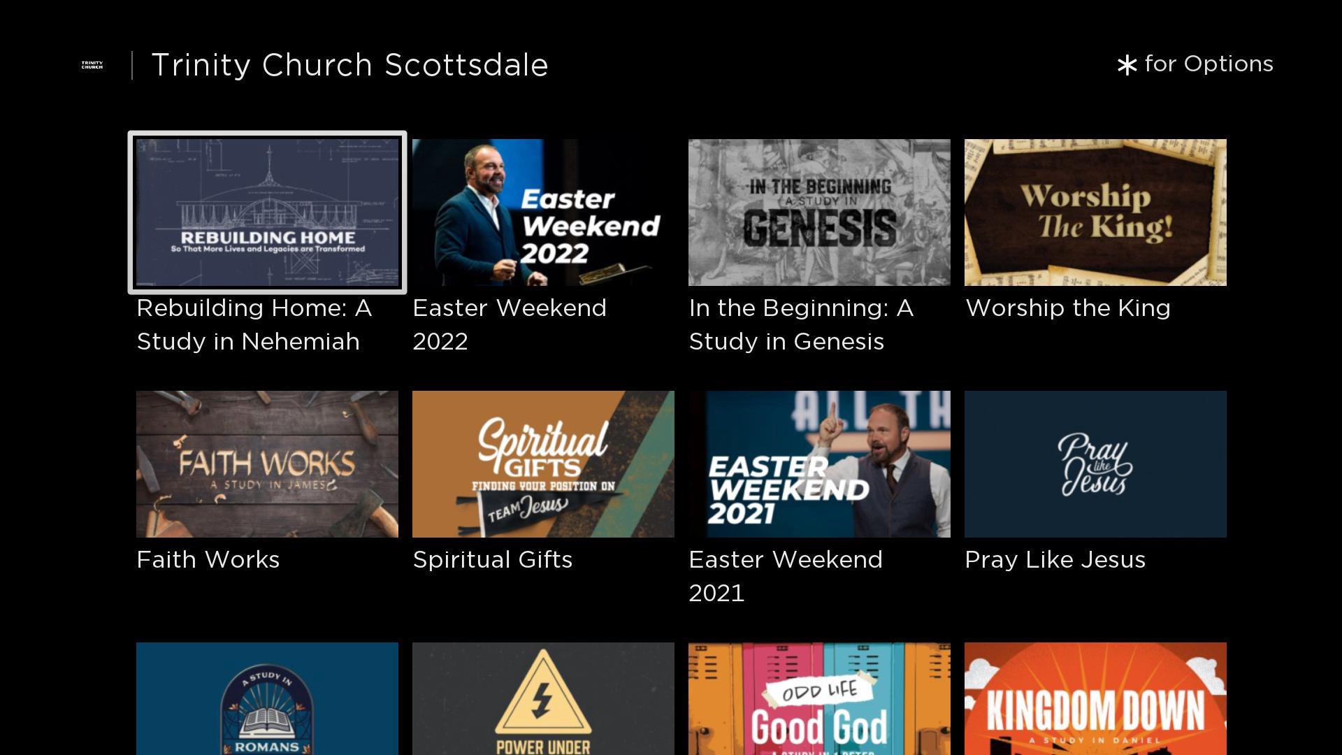Viewport: 1342px width, 755px height.
Task: Open the Study in Romans series artwork
Action: 267,699
